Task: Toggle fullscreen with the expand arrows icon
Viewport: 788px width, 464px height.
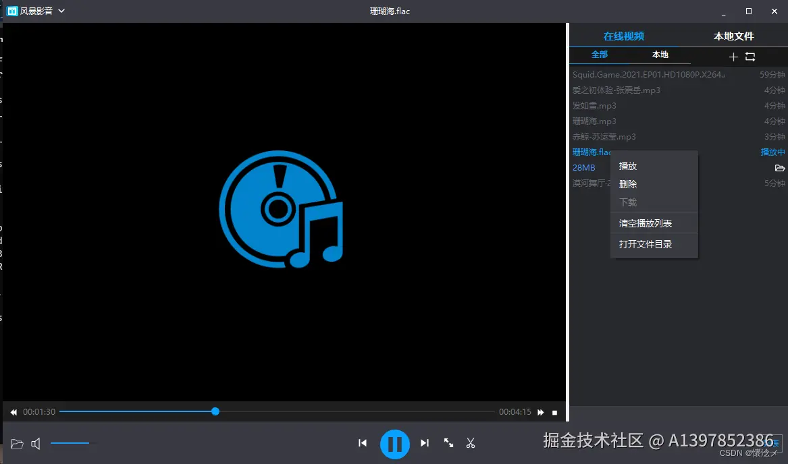Action: pyautogui.click(x=448, y=443)
